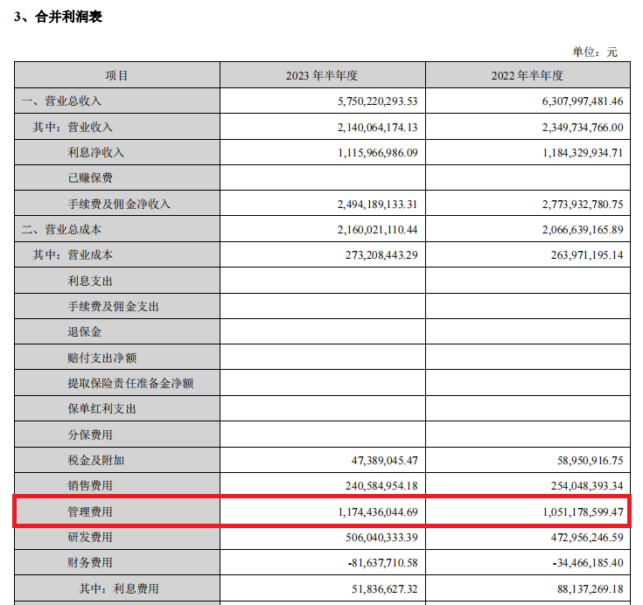Click the value 51,836,627.32
Image resolution: width=643 pixels, height=605 pixels.
(x=385, y=589)
